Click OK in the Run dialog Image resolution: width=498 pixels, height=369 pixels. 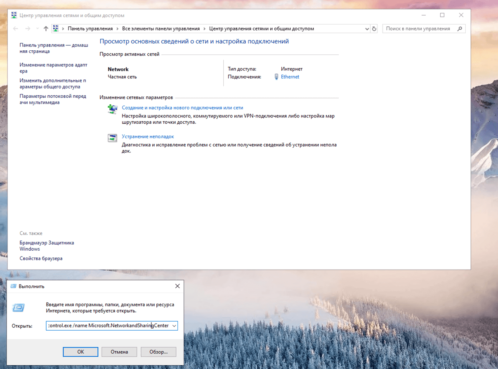80,352
